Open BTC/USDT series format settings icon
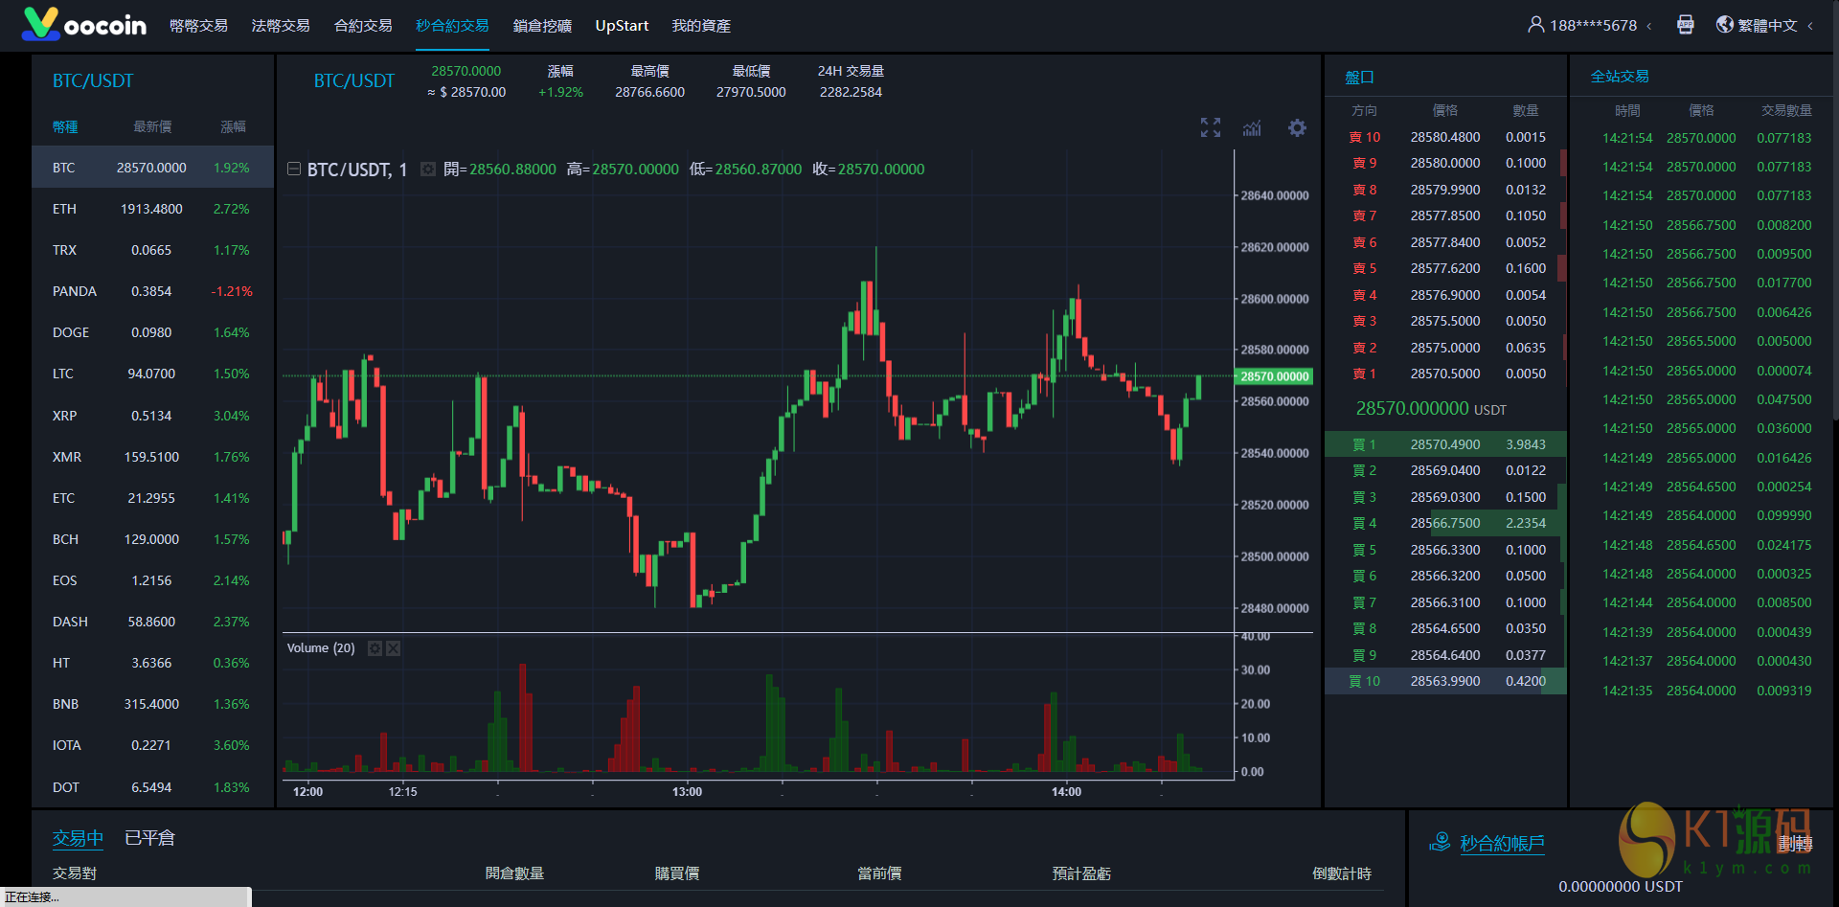Image resolution: width=1839 pixels, height=907 pixels. click(428, 170)
